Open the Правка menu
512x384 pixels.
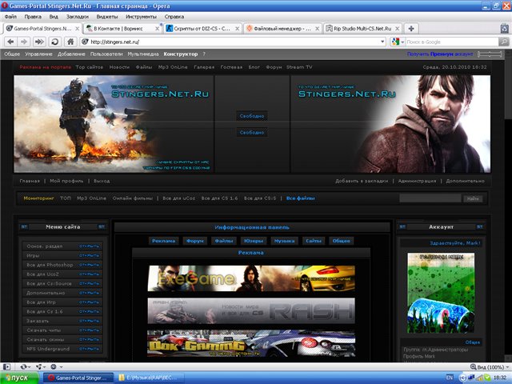pos(33,16)
